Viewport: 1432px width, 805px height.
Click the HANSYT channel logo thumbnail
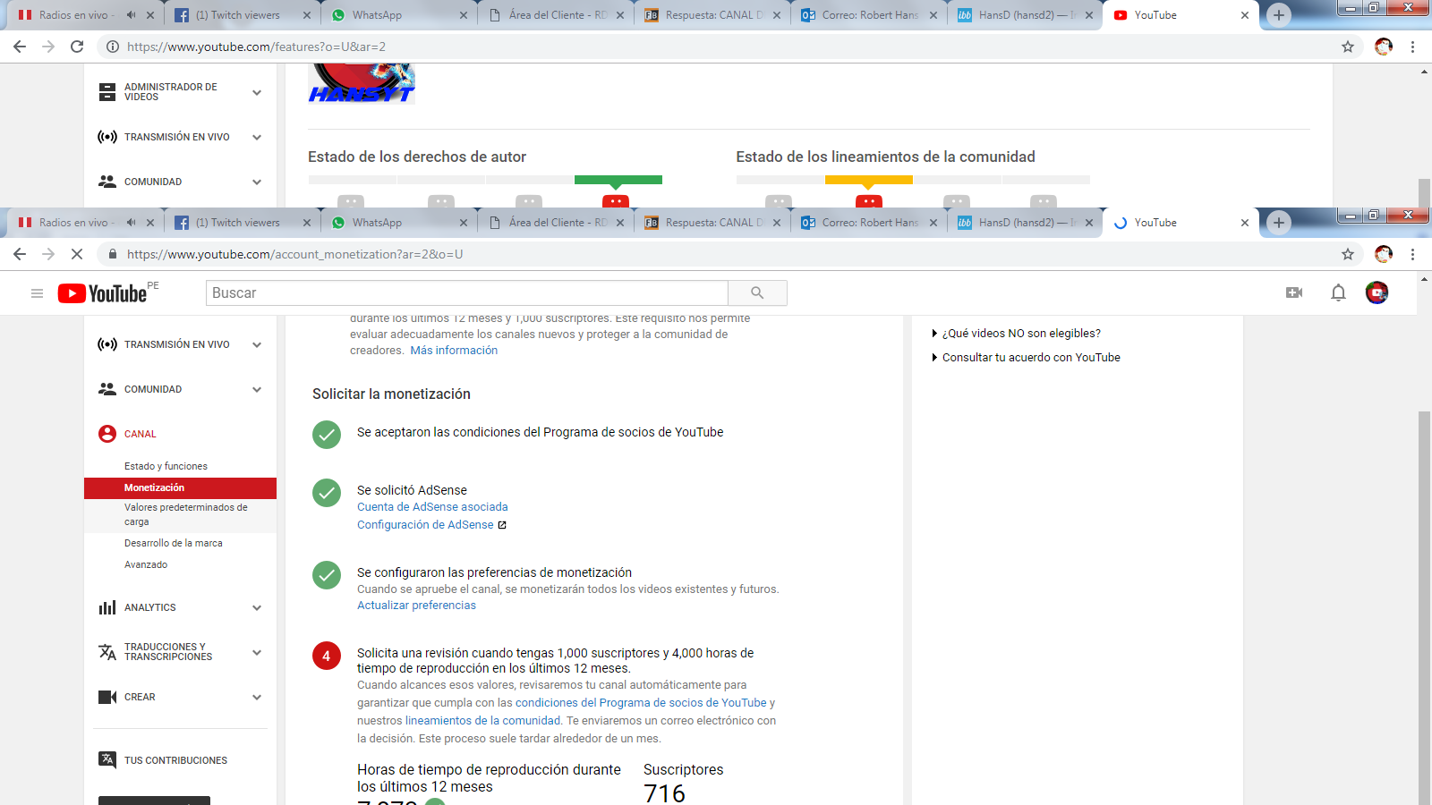pos(362,84)
